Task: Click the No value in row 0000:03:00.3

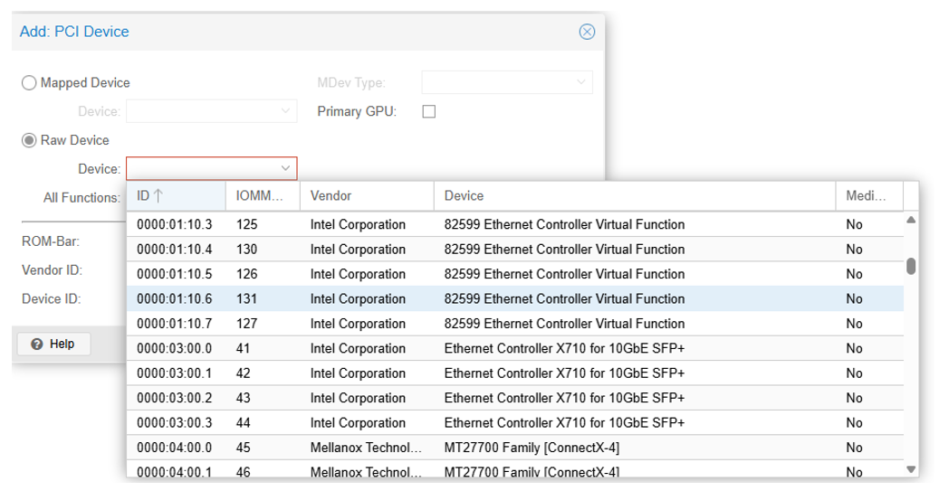Action: pyautogui.click(x=854, y=423)
